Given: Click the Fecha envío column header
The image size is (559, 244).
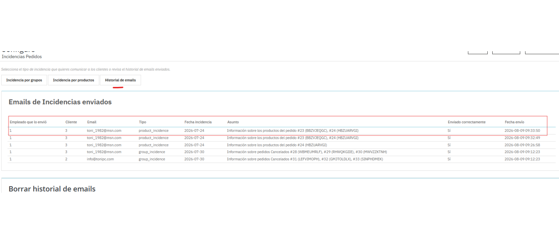Looking at the screenshot, I should click(x=514, y=122).
